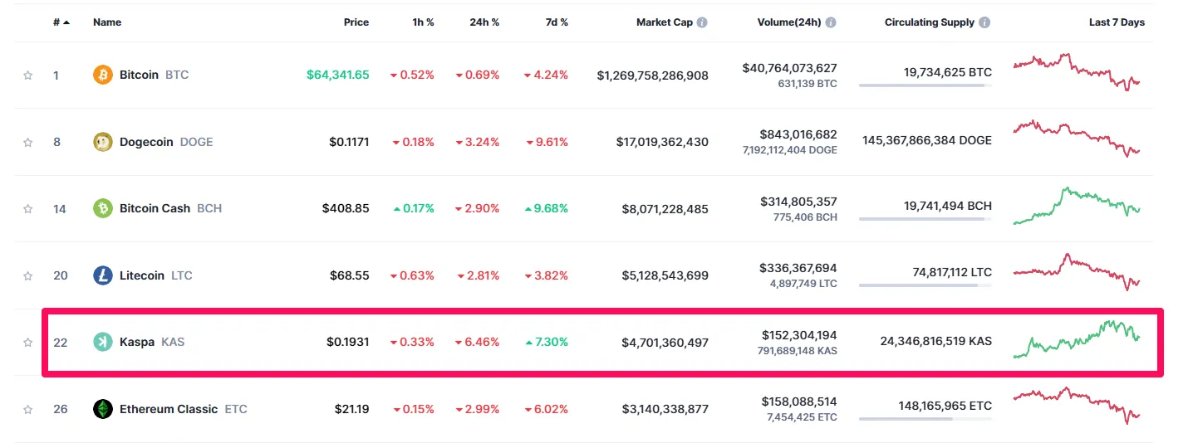Toggle watchlist star for Litecoin
The height and width of the screenshot is (448, 1188).
click(27, 275)
